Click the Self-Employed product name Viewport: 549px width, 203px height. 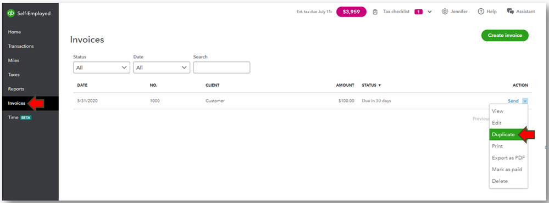tap(34, 14)
